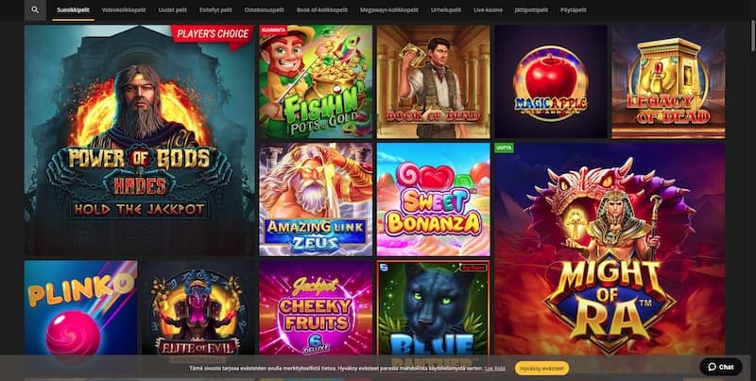Open Fishin' Pots of Gold game
The image size is (756, 381).
(316, 82)
